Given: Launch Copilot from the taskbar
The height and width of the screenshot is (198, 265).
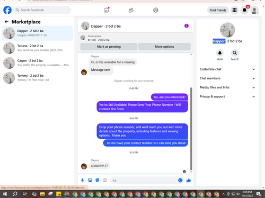Looking at the screenshot, I should (34, 194).
